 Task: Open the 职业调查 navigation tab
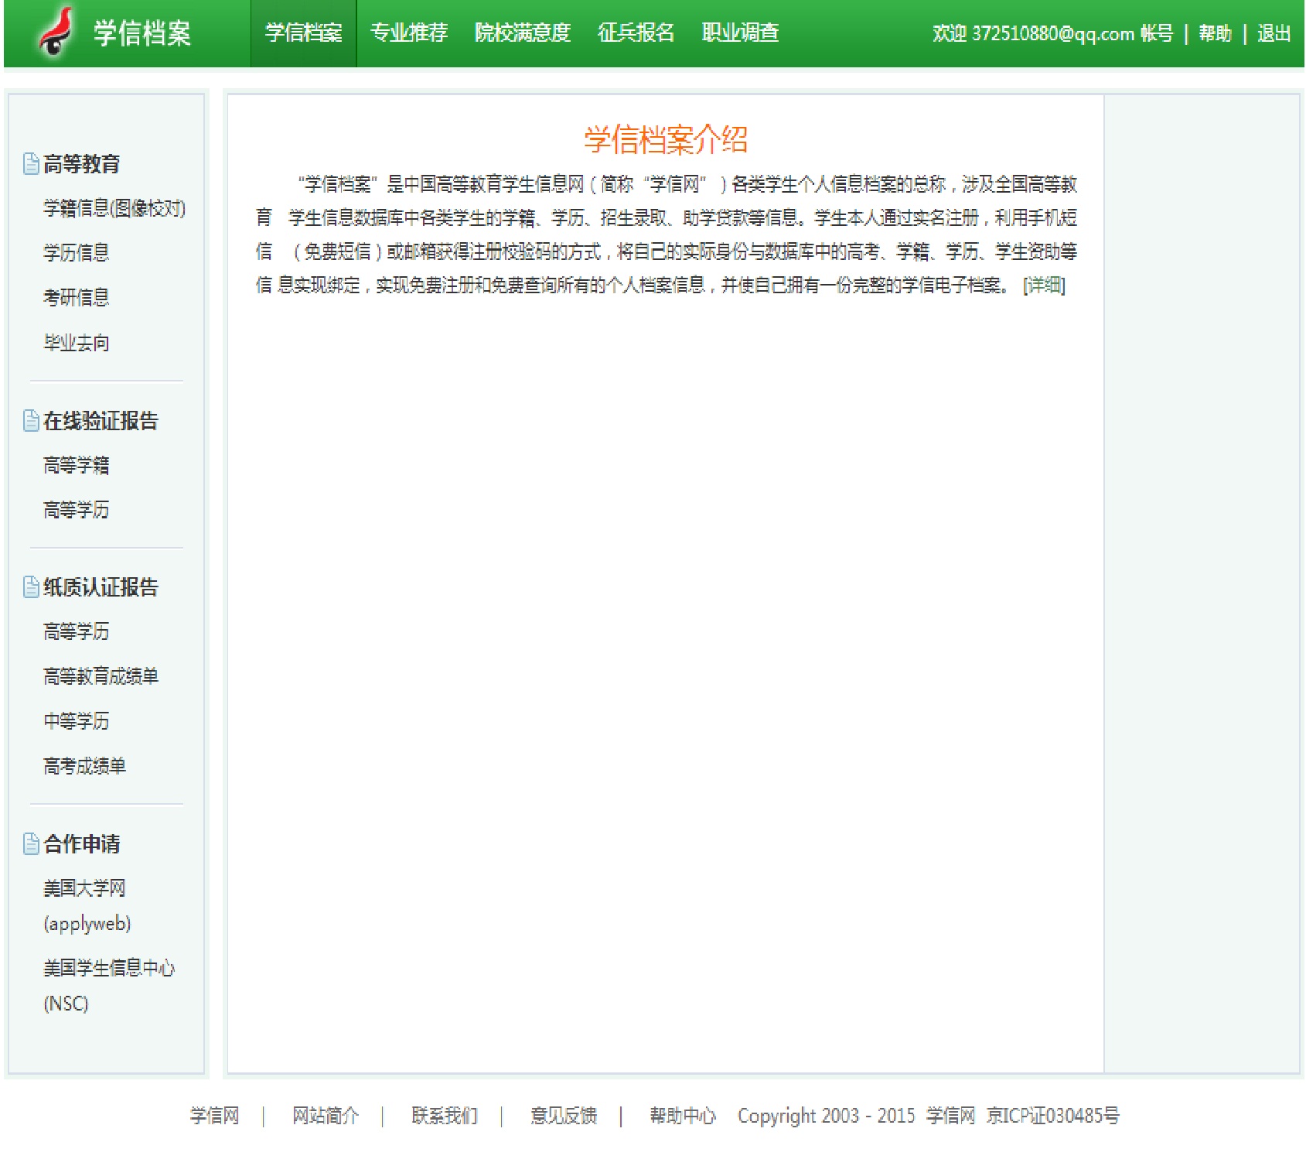(740, 33)
